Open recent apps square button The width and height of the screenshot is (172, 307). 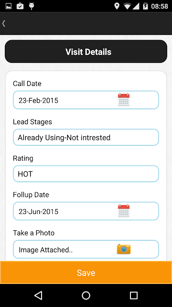point(134,295)
